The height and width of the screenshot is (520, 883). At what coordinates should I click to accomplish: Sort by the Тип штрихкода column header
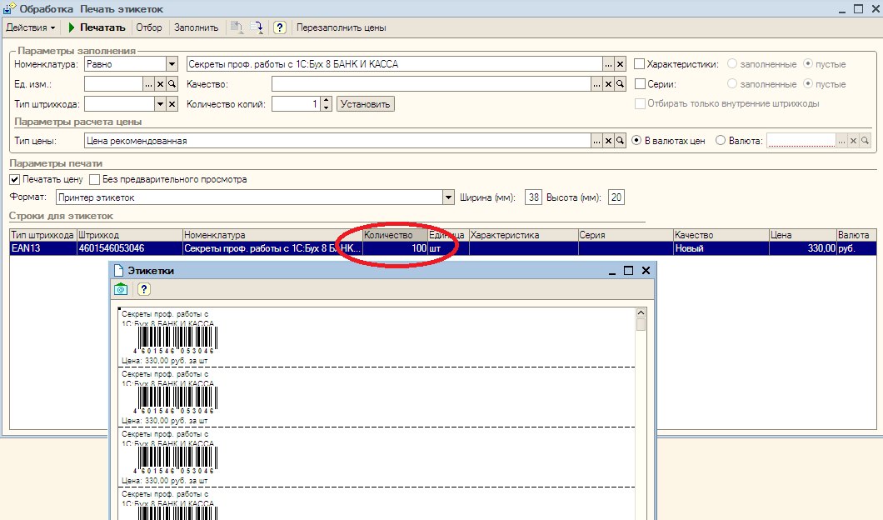click(42, 235)
